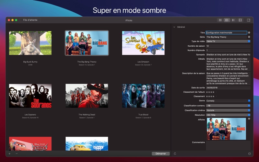Click the 'Season 6, Episode 15' subtitle
The image size is (259, 162).
click(30, 118)
